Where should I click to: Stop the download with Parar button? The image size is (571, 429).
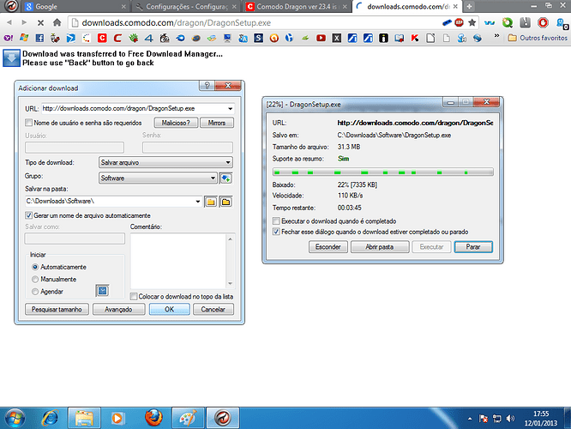473,247
